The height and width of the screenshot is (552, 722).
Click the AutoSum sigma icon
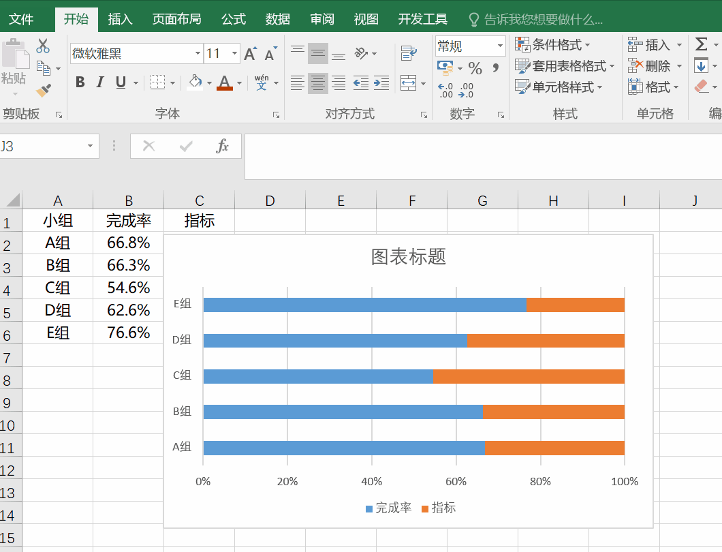(x=702, y=44)
